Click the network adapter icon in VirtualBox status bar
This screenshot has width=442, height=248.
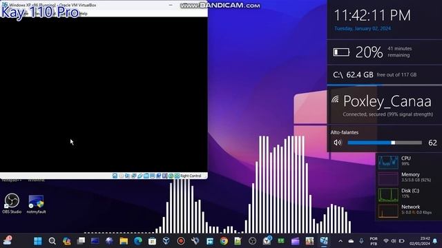(x=133, y=176)
